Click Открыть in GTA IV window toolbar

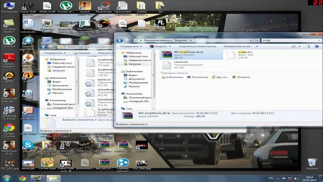[x=82, y=53]
